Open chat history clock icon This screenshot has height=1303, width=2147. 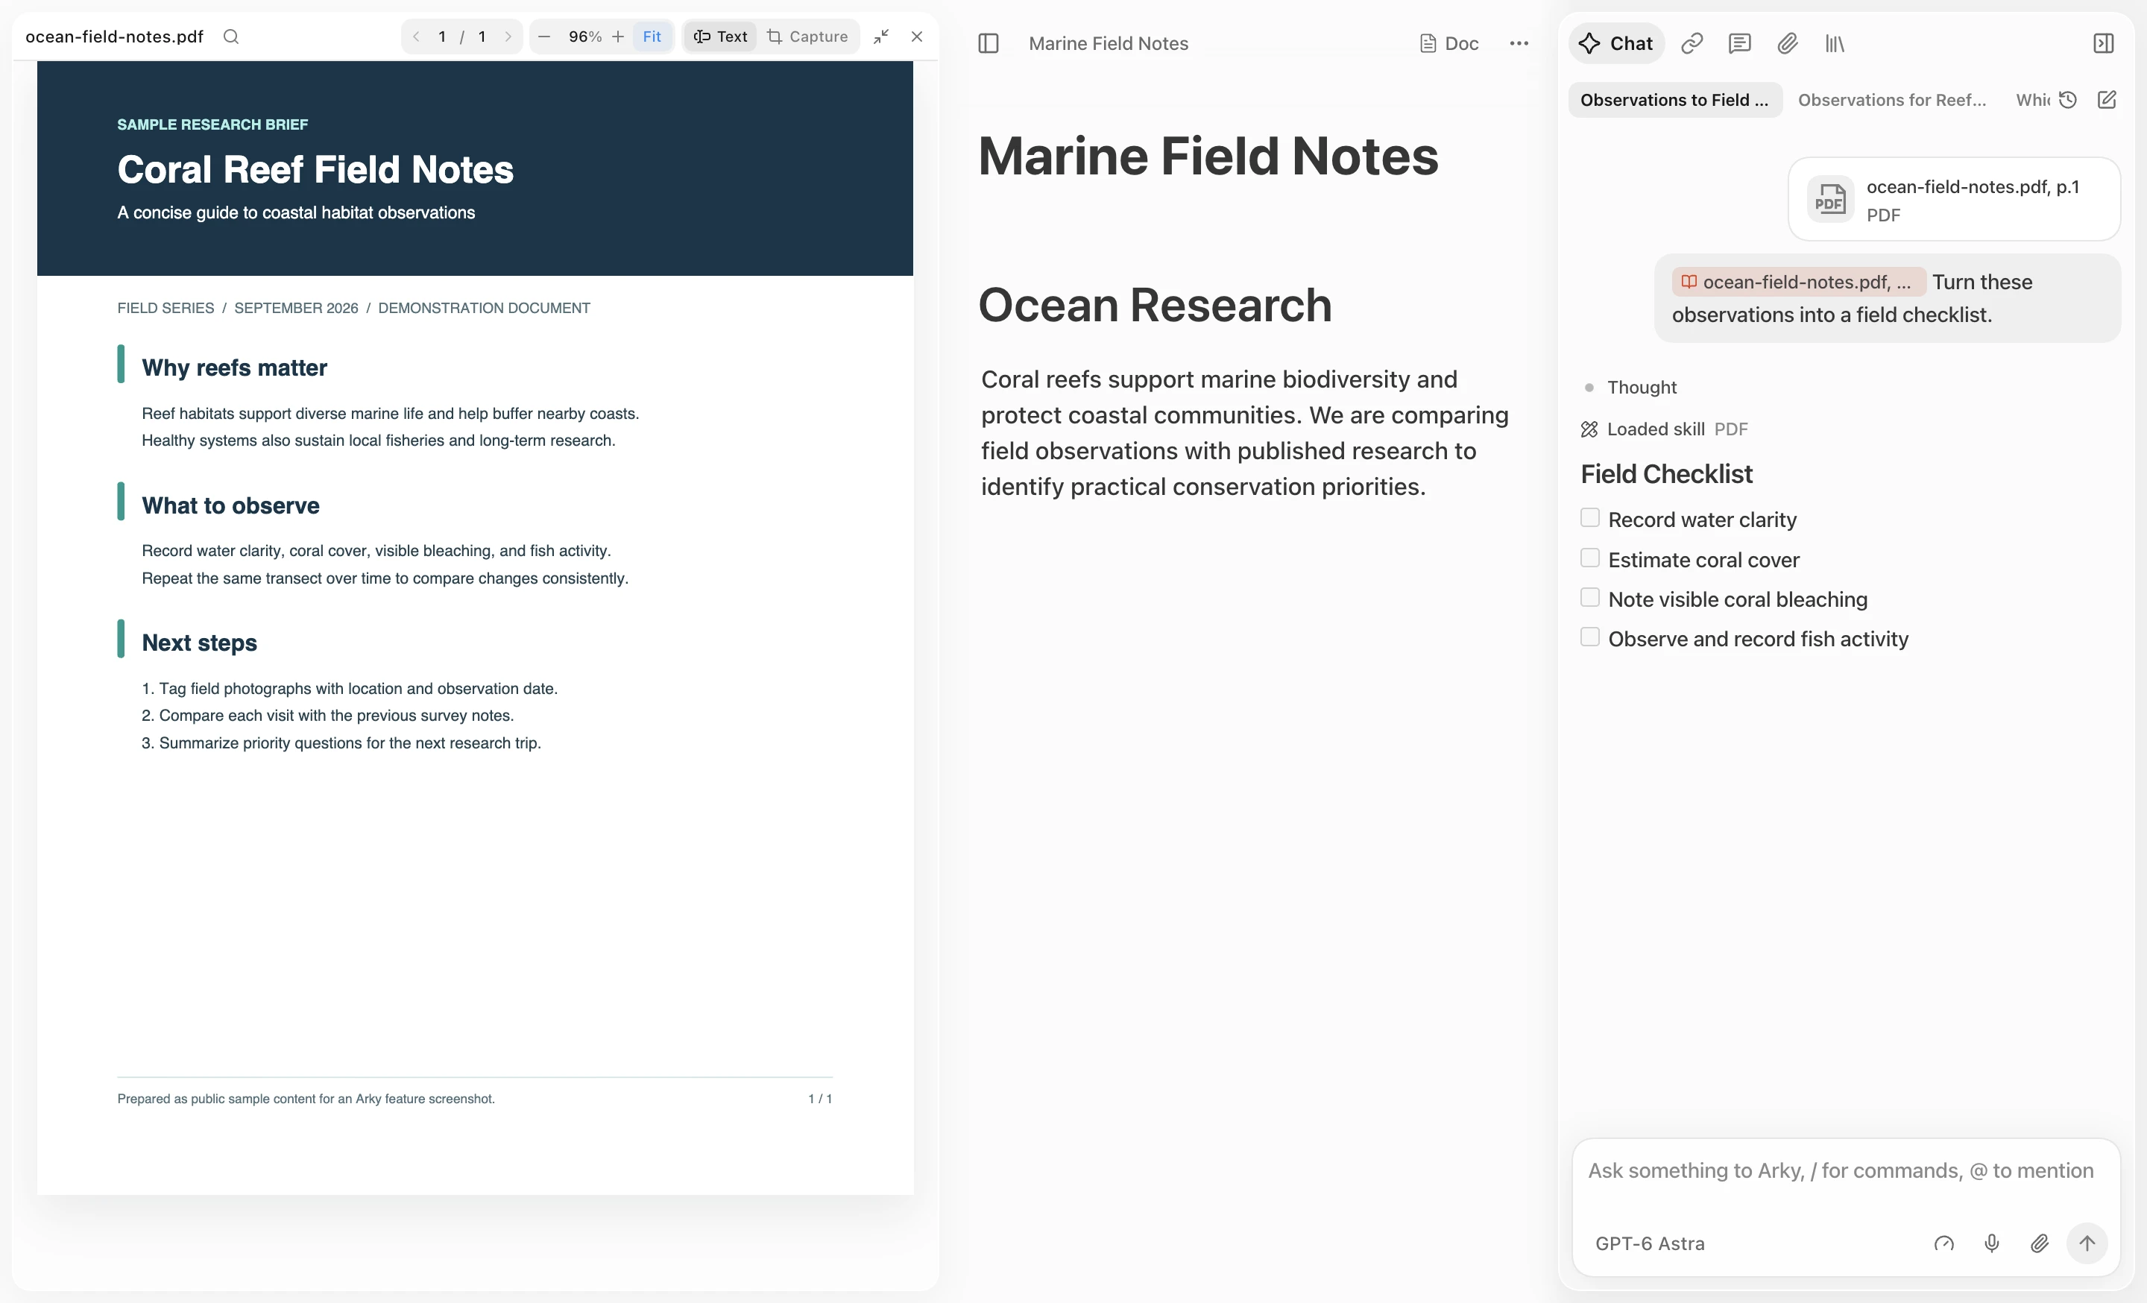2069,100
